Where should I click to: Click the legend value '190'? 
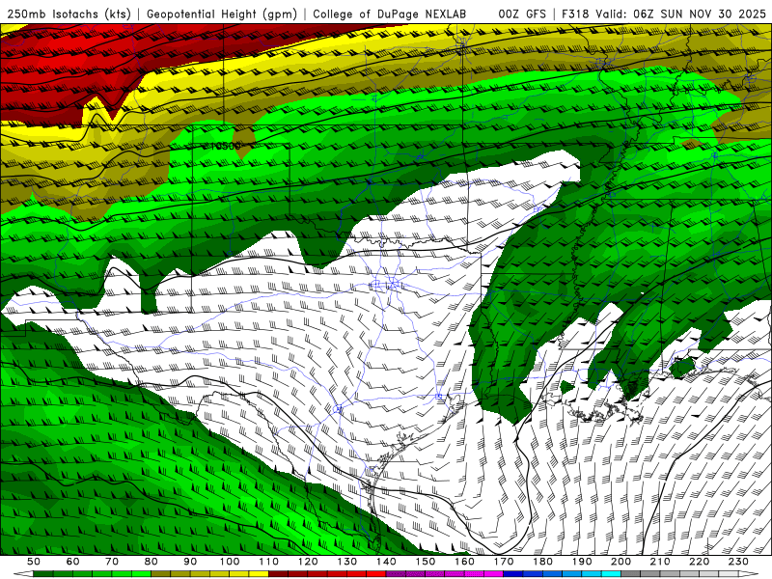pos(582,562)
